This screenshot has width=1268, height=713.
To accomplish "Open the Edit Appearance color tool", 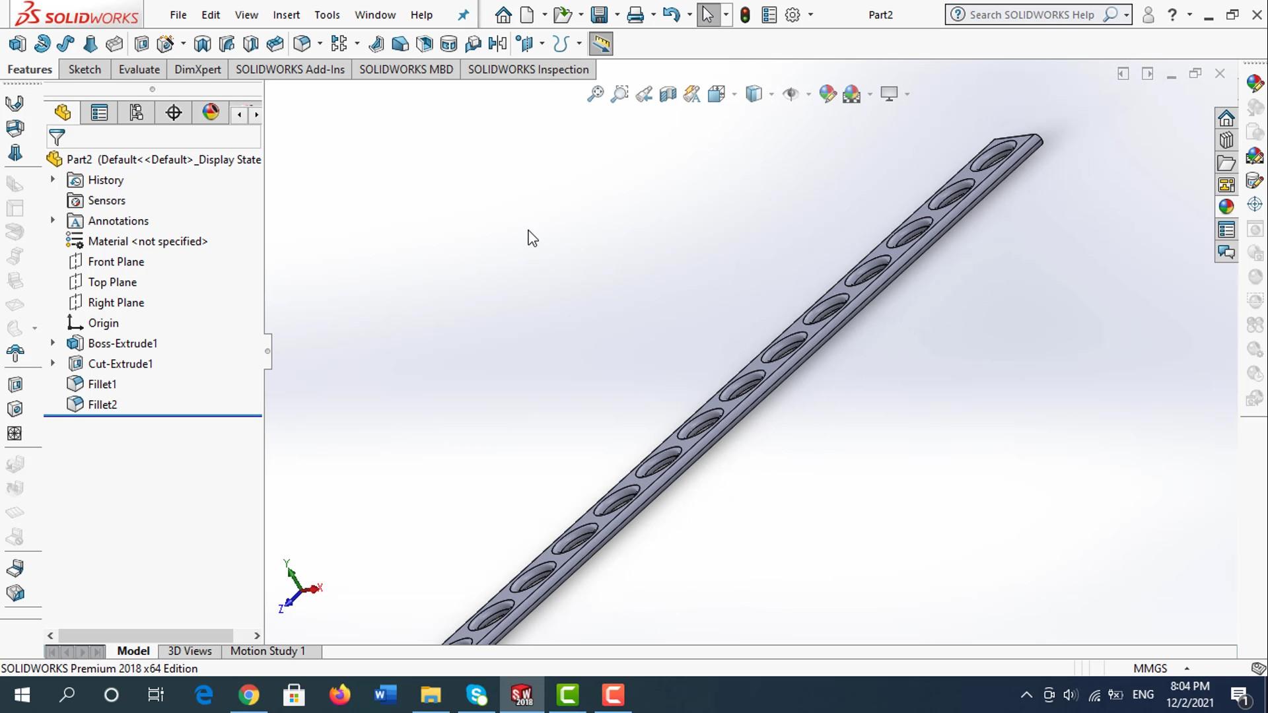I will (828, 94).
